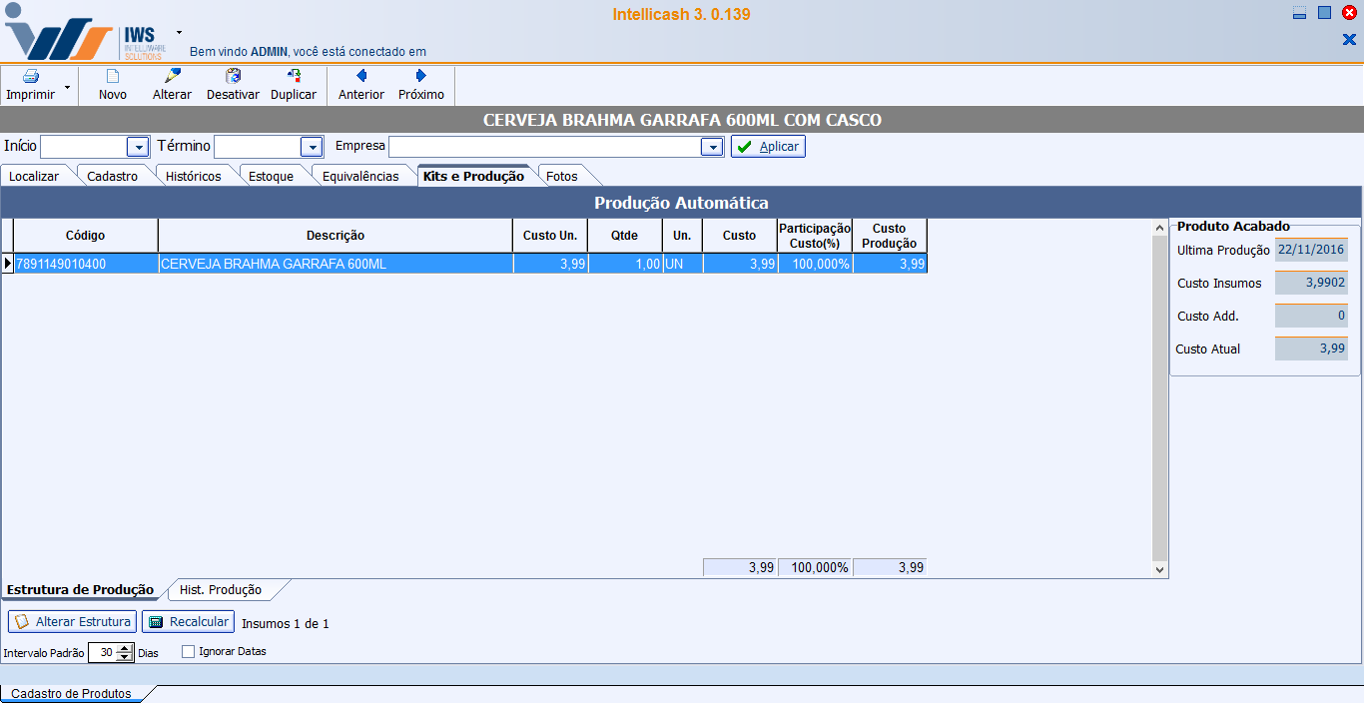The image size is (1364, 703).
Task: Click the Custo Insumos value field
Action: (x=1311, y=283)
